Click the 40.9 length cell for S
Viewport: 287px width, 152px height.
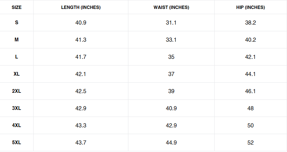(81, 23)
